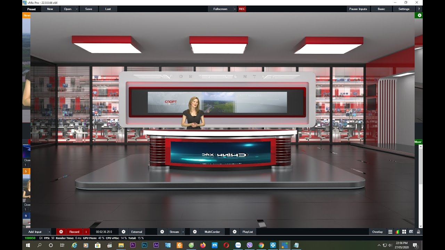Image resolution: width=445 pixels, height=250 pixels.
Task: Switch to Basic mode
Action: click(x=381, y=9)
